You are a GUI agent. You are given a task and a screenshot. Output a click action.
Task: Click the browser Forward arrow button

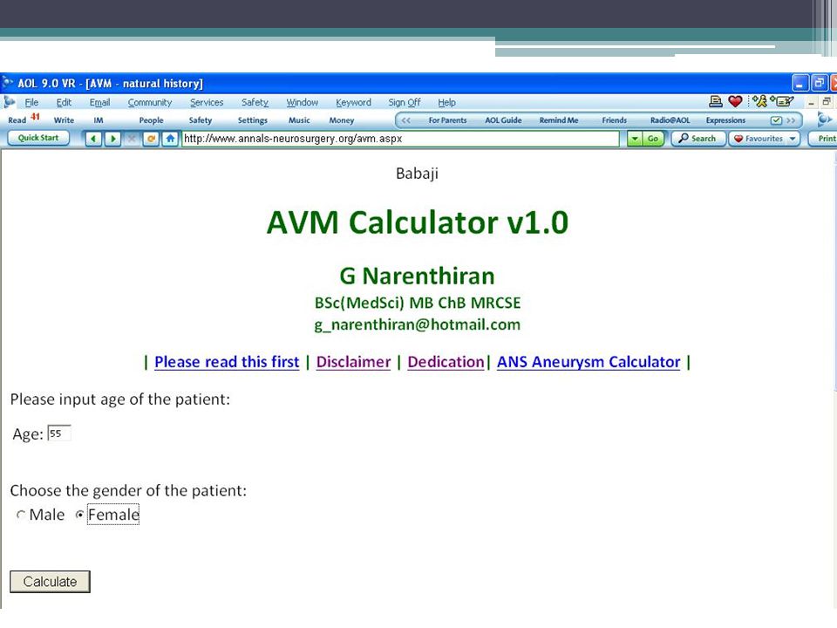(112, 139)
